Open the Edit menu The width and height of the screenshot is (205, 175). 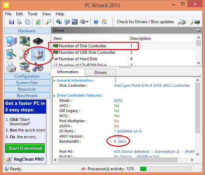(19, 14)
